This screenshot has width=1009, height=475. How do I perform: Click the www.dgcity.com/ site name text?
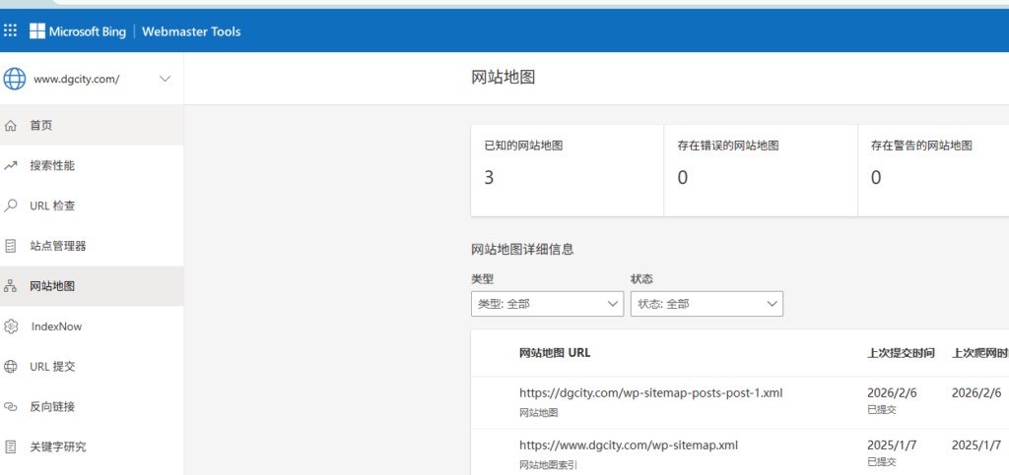[77, 79]
